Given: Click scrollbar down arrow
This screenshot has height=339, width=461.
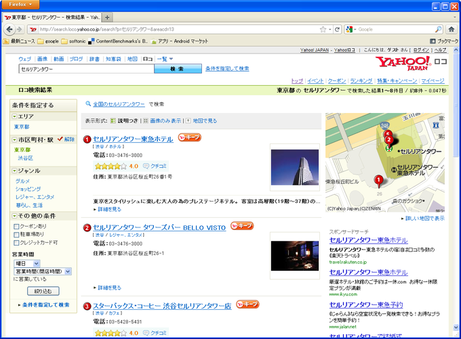Looking at the screenshot, I should point(456,327).
